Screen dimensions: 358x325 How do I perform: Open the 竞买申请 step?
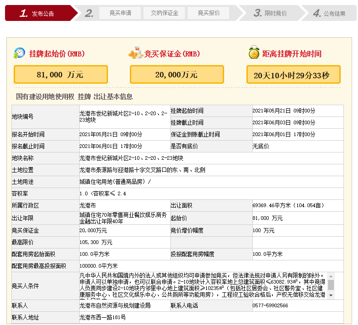pyautogui.click(x=120, y=13)
